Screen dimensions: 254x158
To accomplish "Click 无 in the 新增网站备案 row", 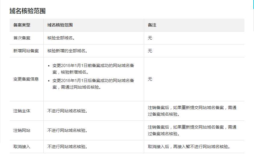I will click(150, 51).
